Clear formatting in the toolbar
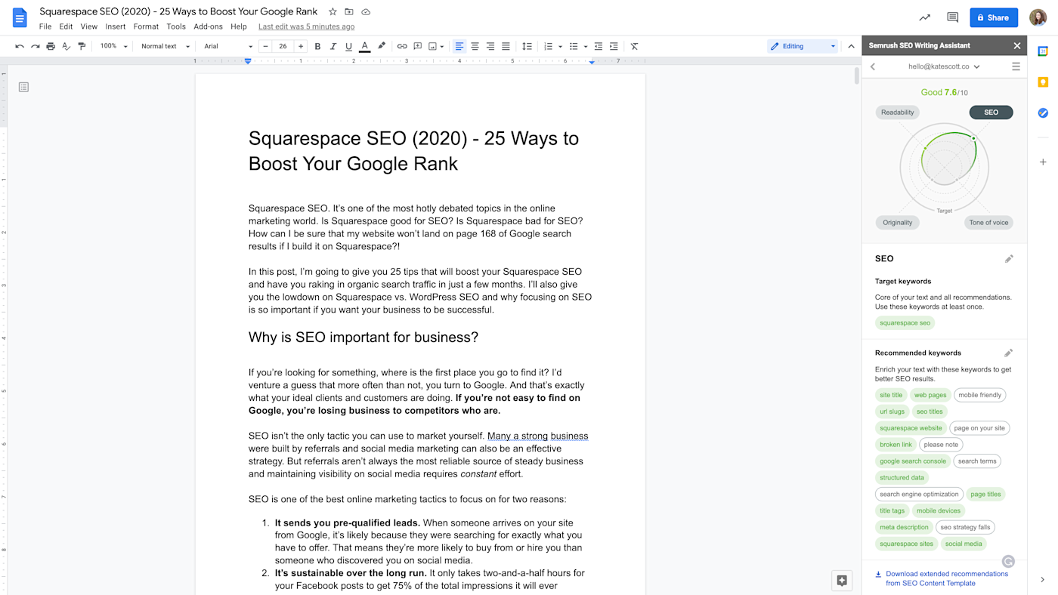The image size is (1058, 595). [634, 46]
